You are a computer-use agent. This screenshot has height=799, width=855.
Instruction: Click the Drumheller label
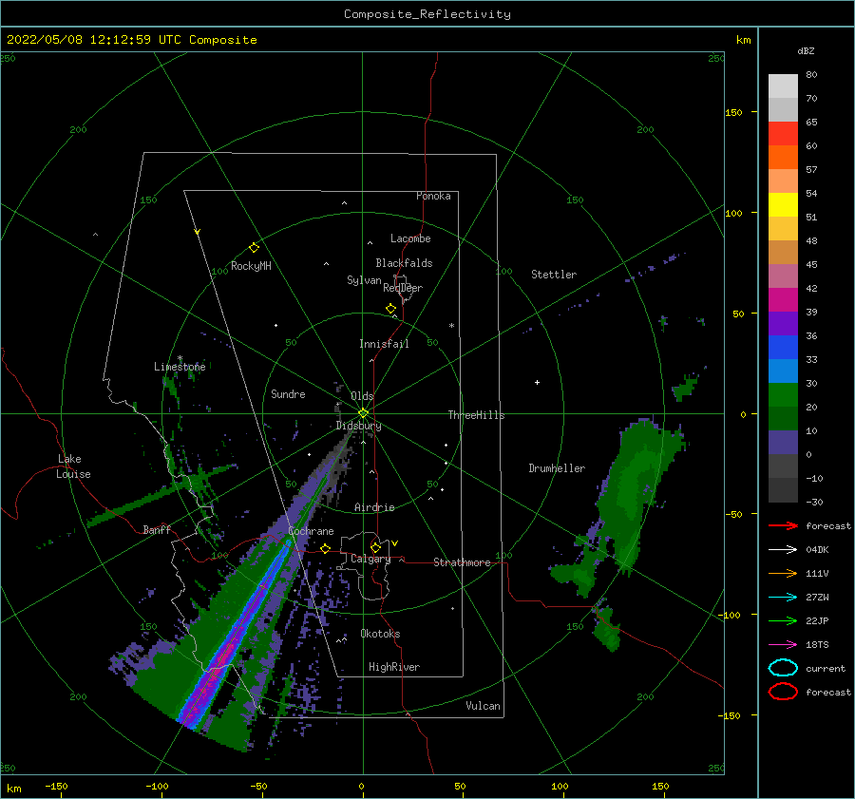(x=557, y=468)
